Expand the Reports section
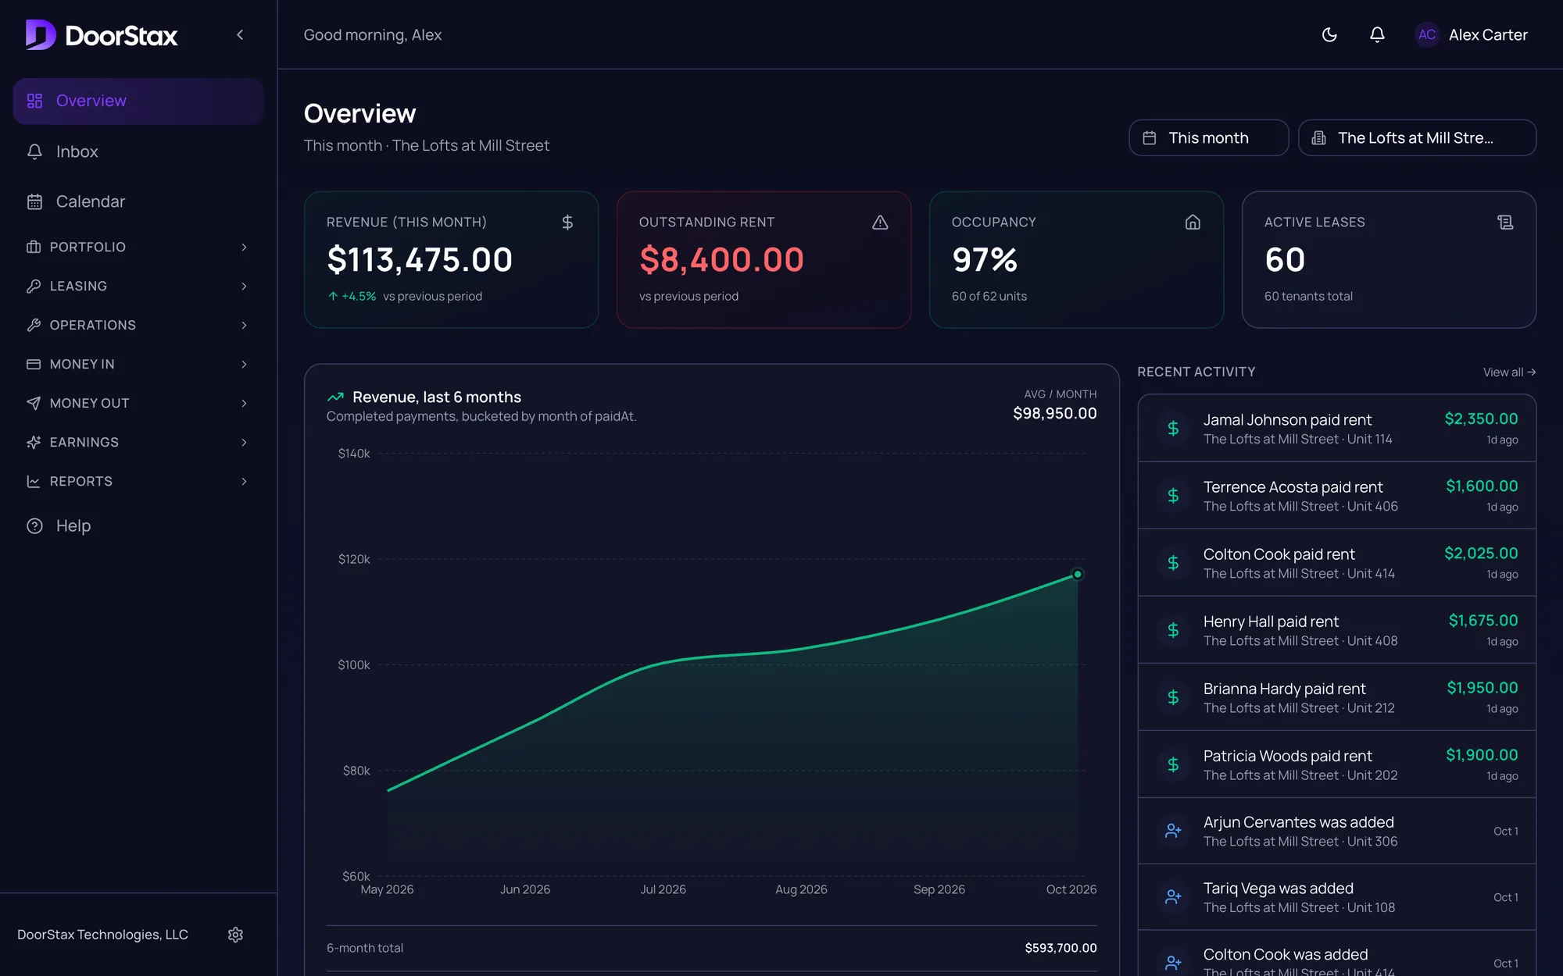The height and width of the screenshot is (976, 1563). [x=138, y=481]
